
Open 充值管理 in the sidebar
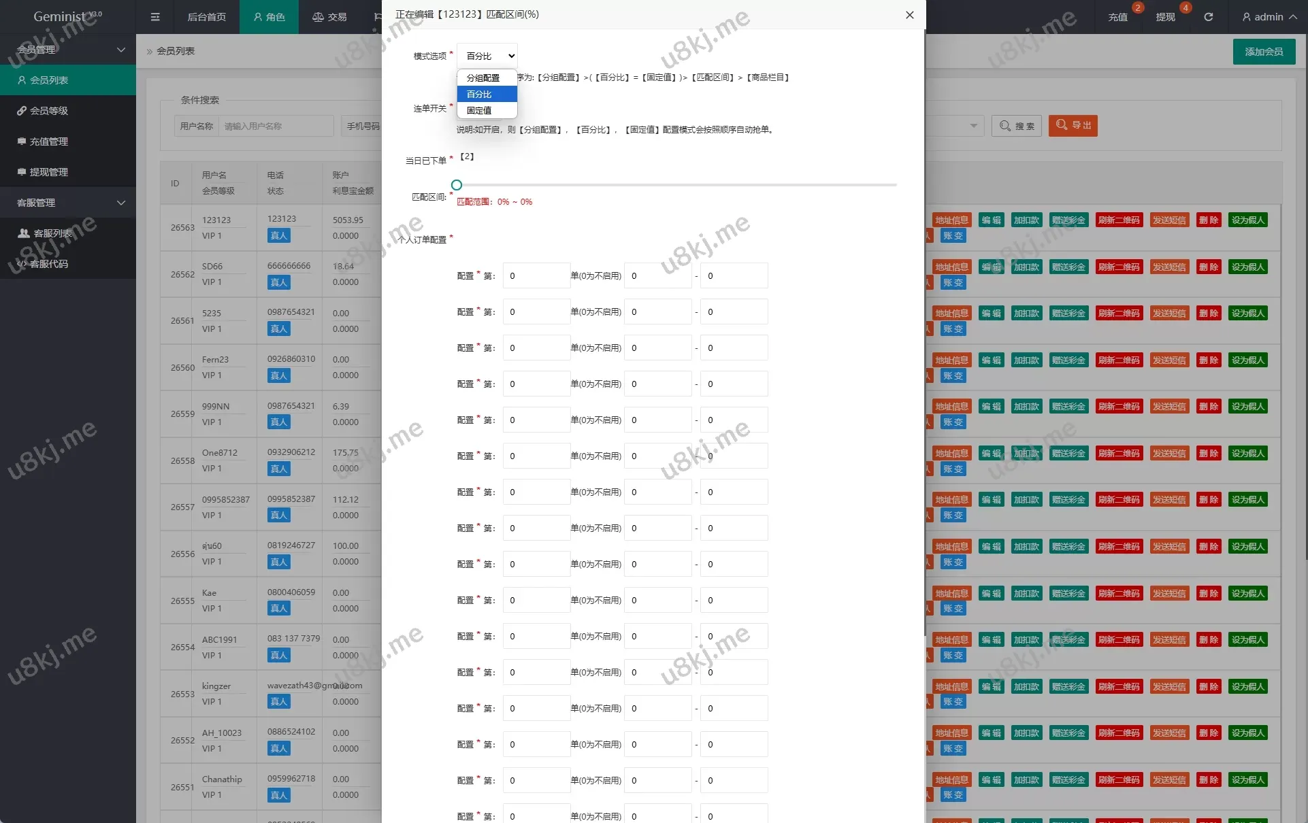[48, 141]
